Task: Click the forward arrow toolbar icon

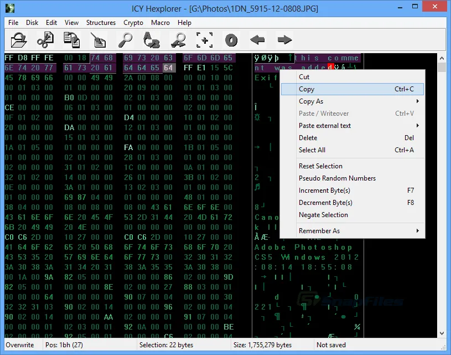Action: pos(284,40)
